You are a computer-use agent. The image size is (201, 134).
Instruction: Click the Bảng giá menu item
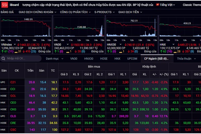[7, 12]
